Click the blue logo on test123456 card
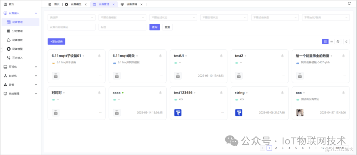Screen dimensions: 357x155 [178, 113]
